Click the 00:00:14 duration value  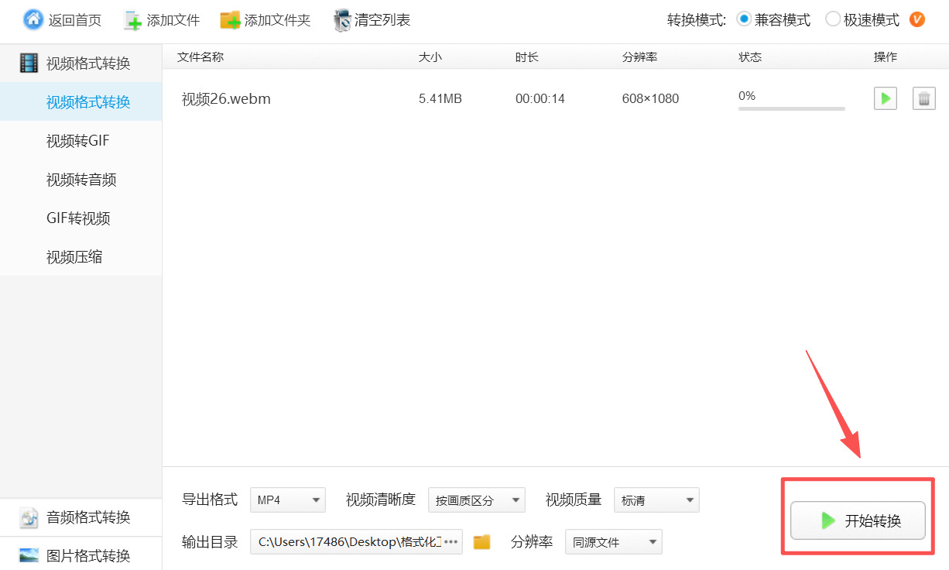540,98
